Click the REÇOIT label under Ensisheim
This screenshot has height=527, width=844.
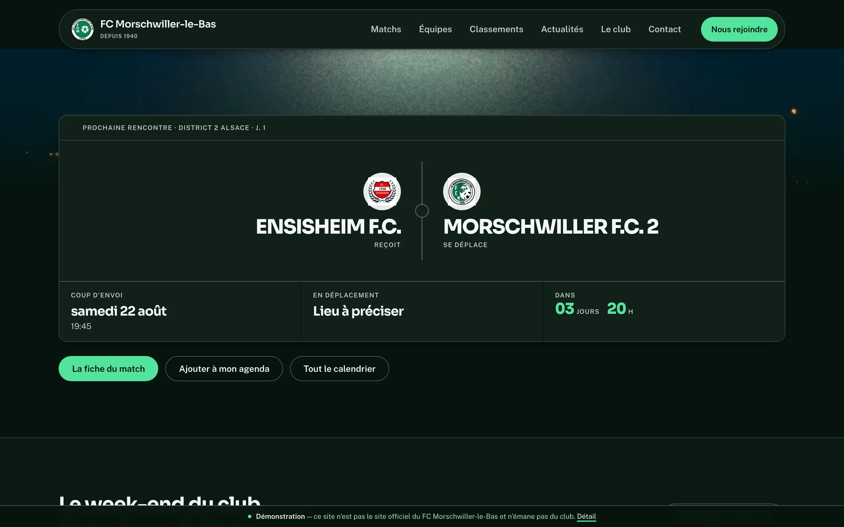point(387,245)
